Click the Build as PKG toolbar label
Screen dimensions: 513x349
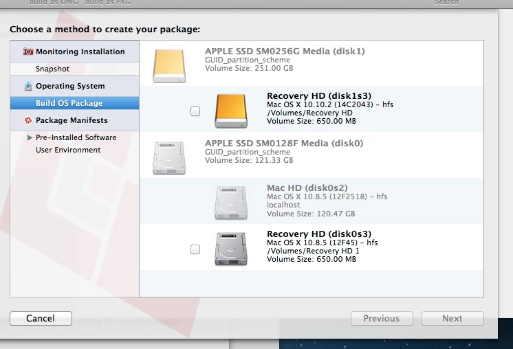tap(108, 2)
